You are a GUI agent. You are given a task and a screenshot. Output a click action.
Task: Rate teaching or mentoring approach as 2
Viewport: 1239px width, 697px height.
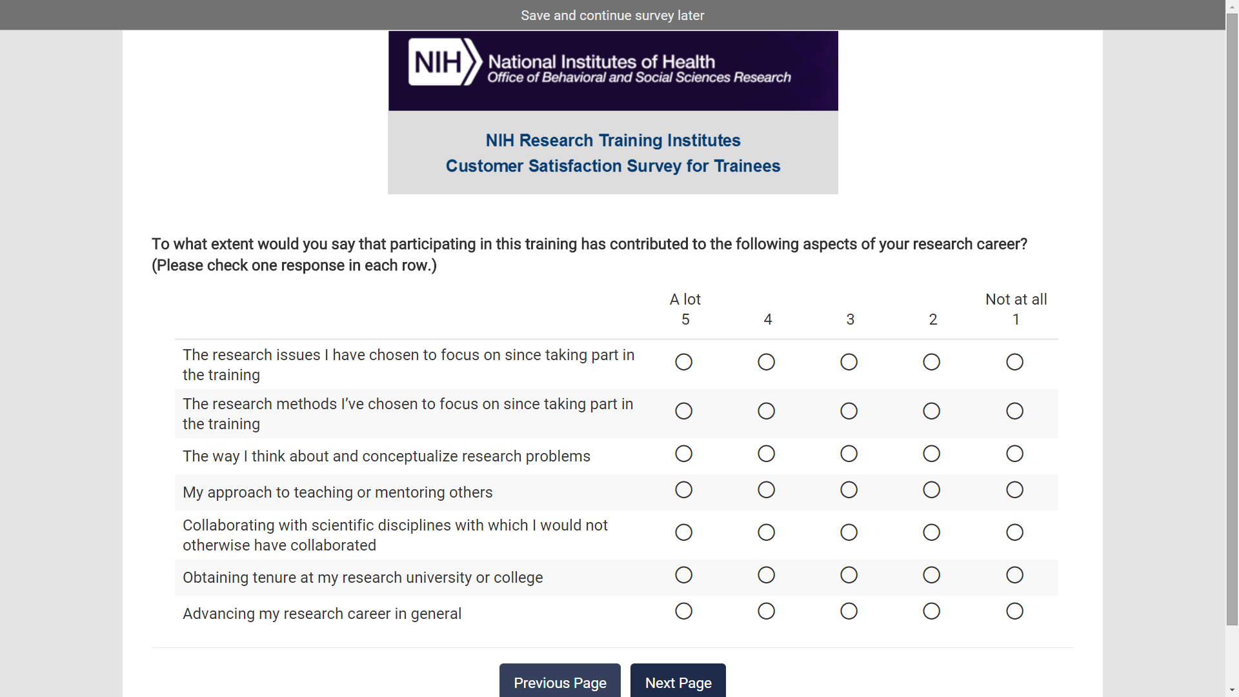[x=931, y=490]
